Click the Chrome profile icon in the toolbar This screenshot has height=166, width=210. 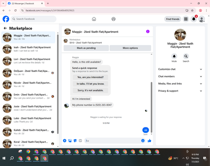click(x=200, y=11)
